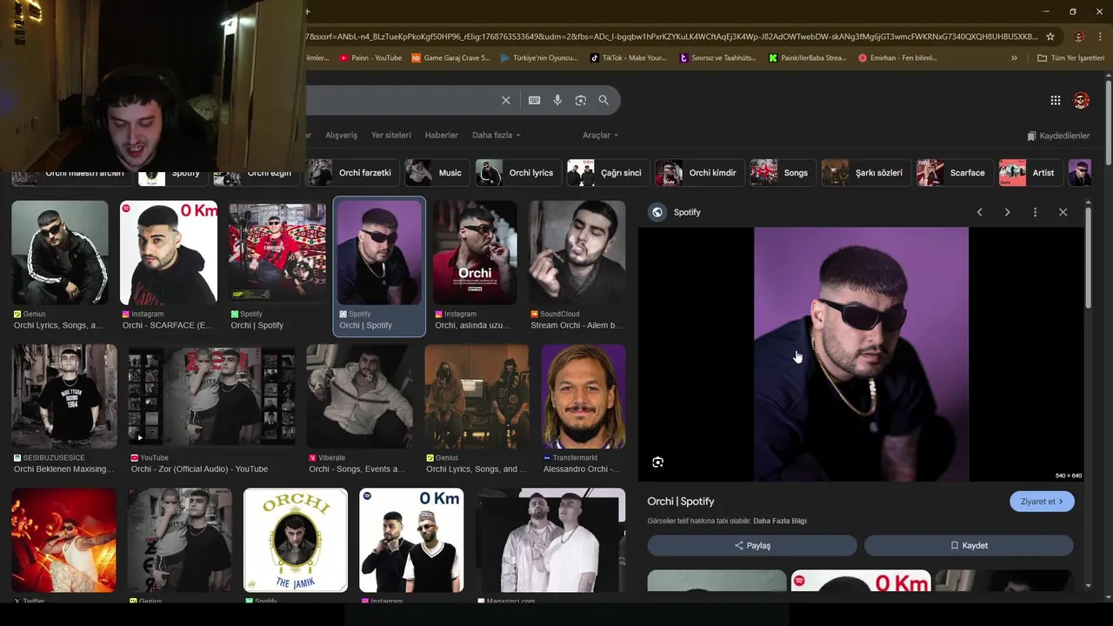
Task: Open SoundCloud Stream Orchi - Ailem thumbnail
Action: [x=577, y=253]
